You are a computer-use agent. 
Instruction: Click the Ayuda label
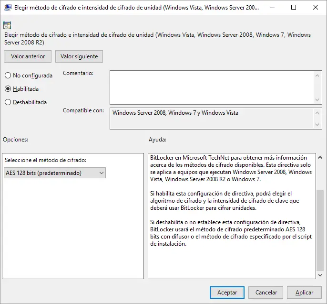(x=157, y=140)
